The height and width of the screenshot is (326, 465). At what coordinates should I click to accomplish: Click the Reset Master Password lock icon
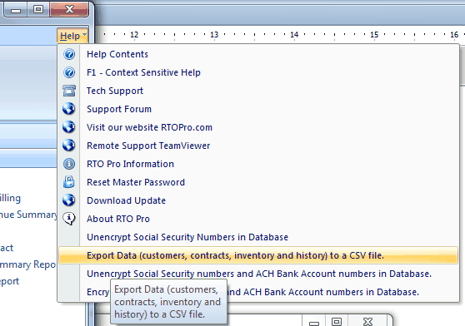tap(69, 182)
